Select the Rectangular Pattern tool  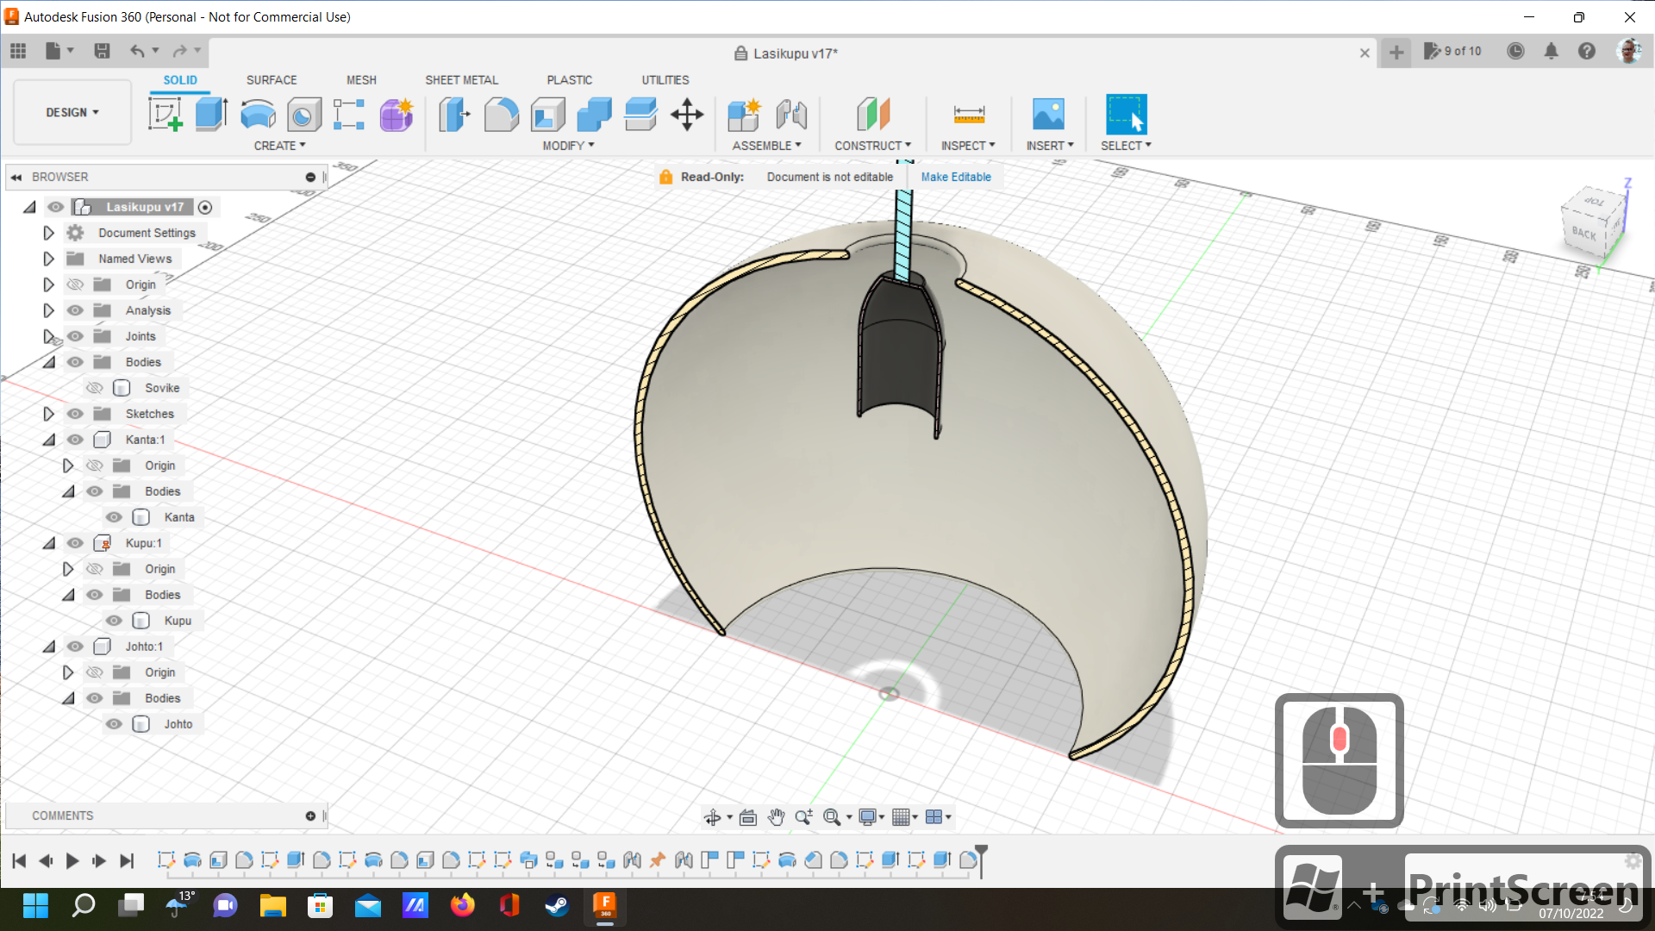pyautogui.click(x=349, y=114)
